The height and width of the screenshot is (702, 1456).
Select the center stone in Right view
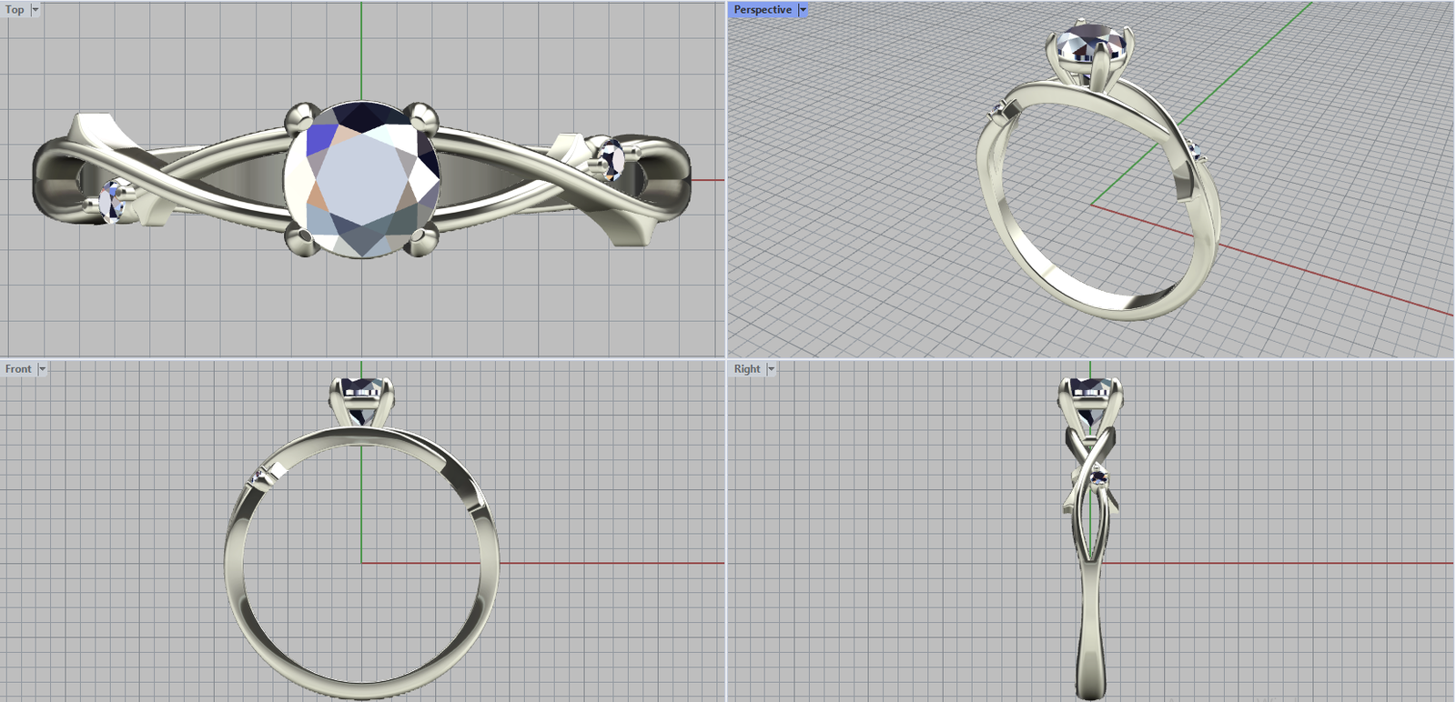coord(1090,401)
